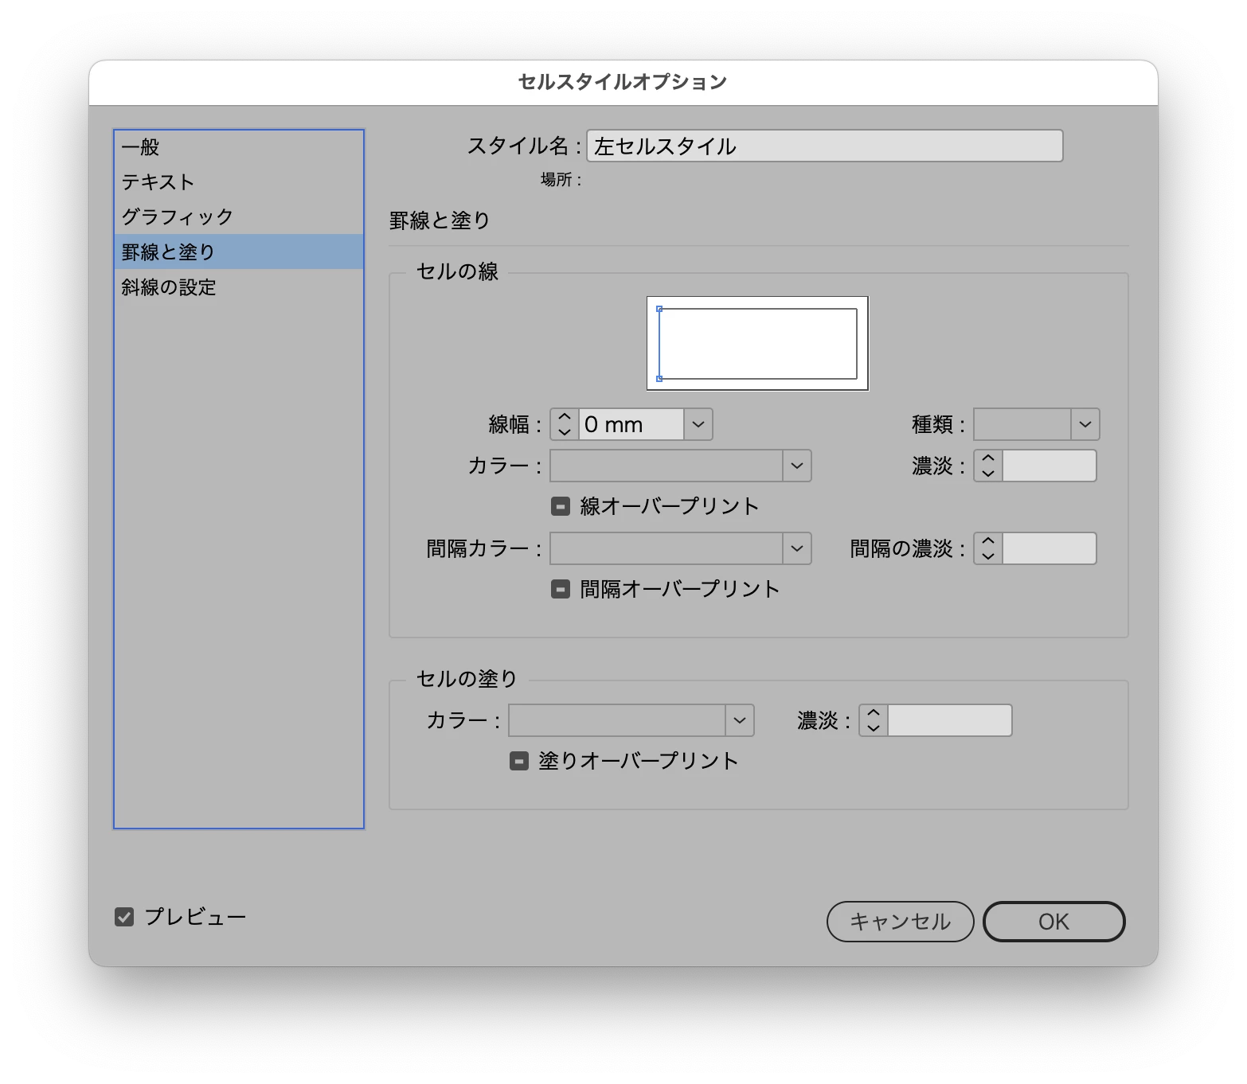Screen dimensions: 1247x1084
Task: Toggle the 線オーバープリント checkbox
Action: (561, 506)
